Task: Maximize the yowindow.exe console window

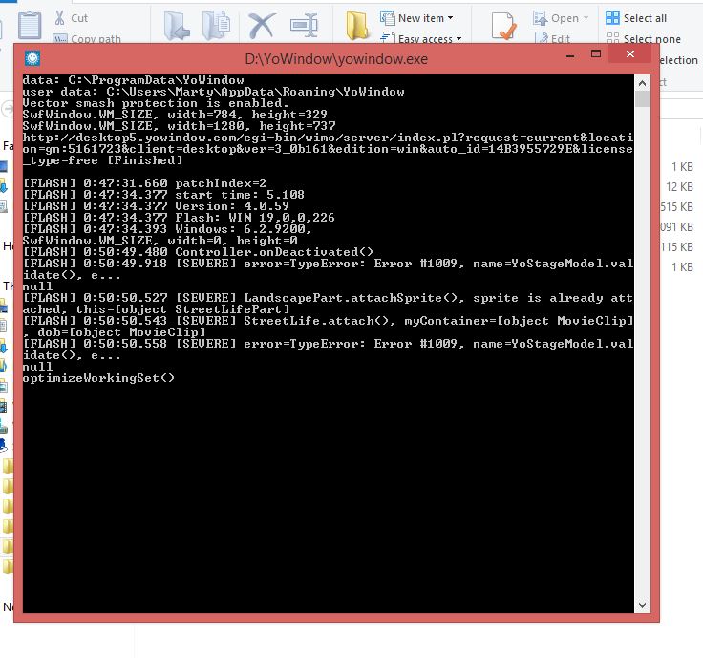Action: (596, 54)
